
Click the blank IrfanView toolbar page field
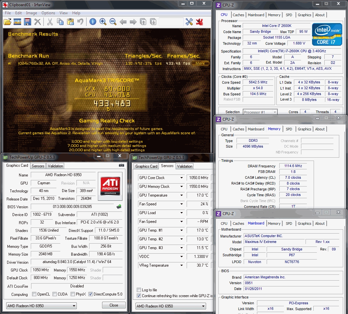(171, 22)
